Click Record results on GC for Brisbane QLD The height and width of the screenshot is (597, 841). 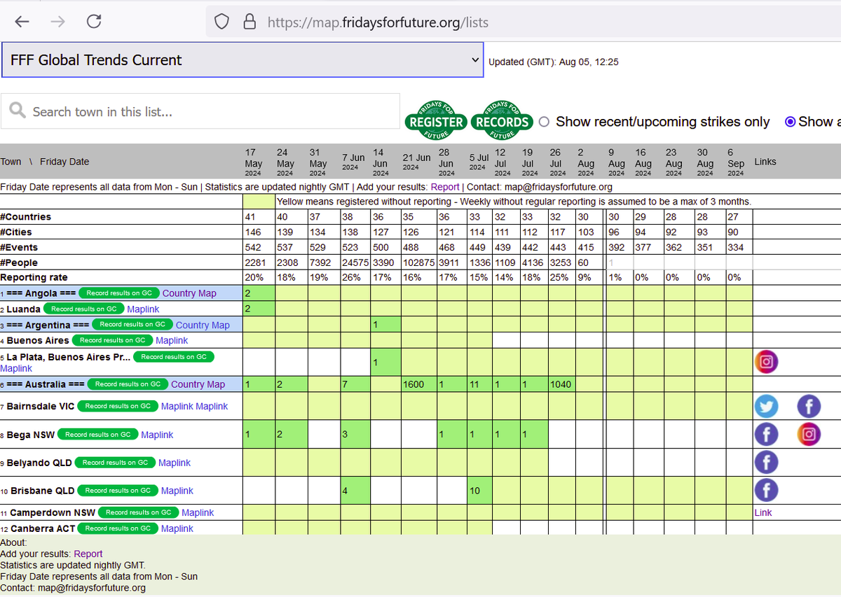click(118, 490)
